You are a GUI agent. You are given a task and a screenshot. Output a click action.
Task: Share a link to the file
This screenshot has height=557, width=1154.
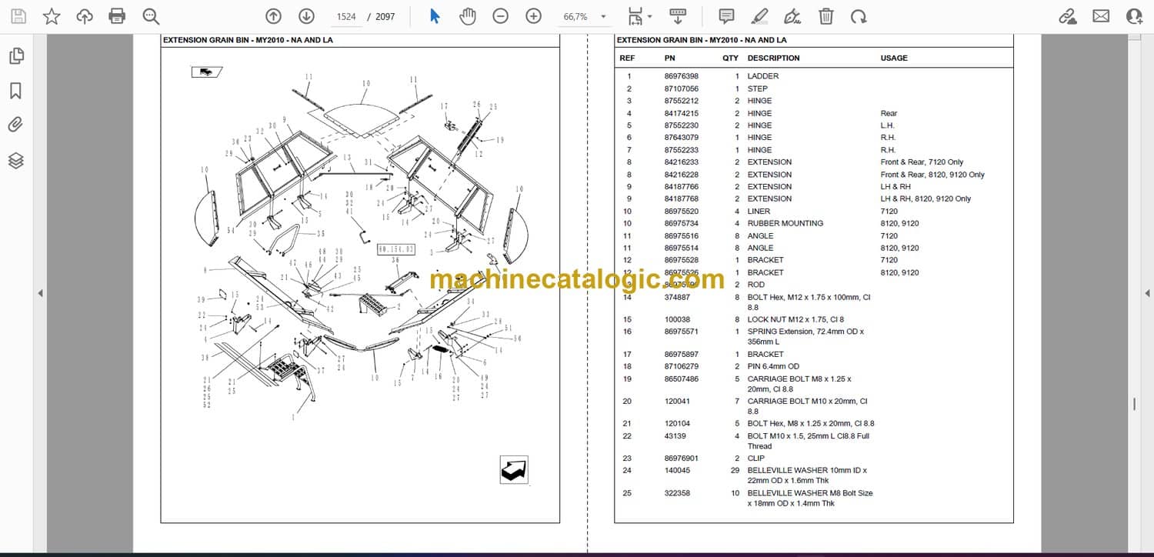[1067, 16]
